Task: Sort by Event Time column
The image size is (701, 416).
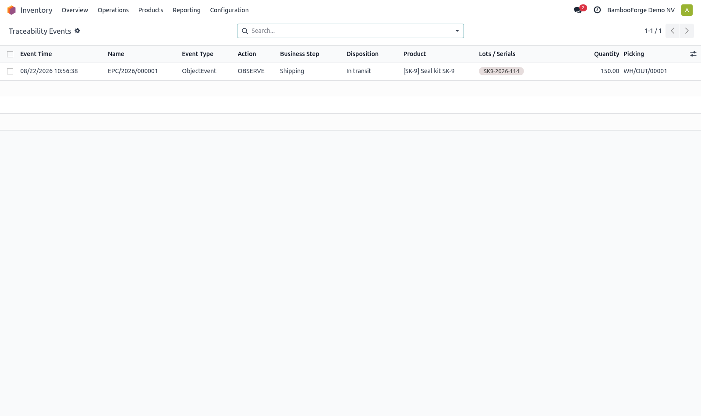Action: pos(36,54)
